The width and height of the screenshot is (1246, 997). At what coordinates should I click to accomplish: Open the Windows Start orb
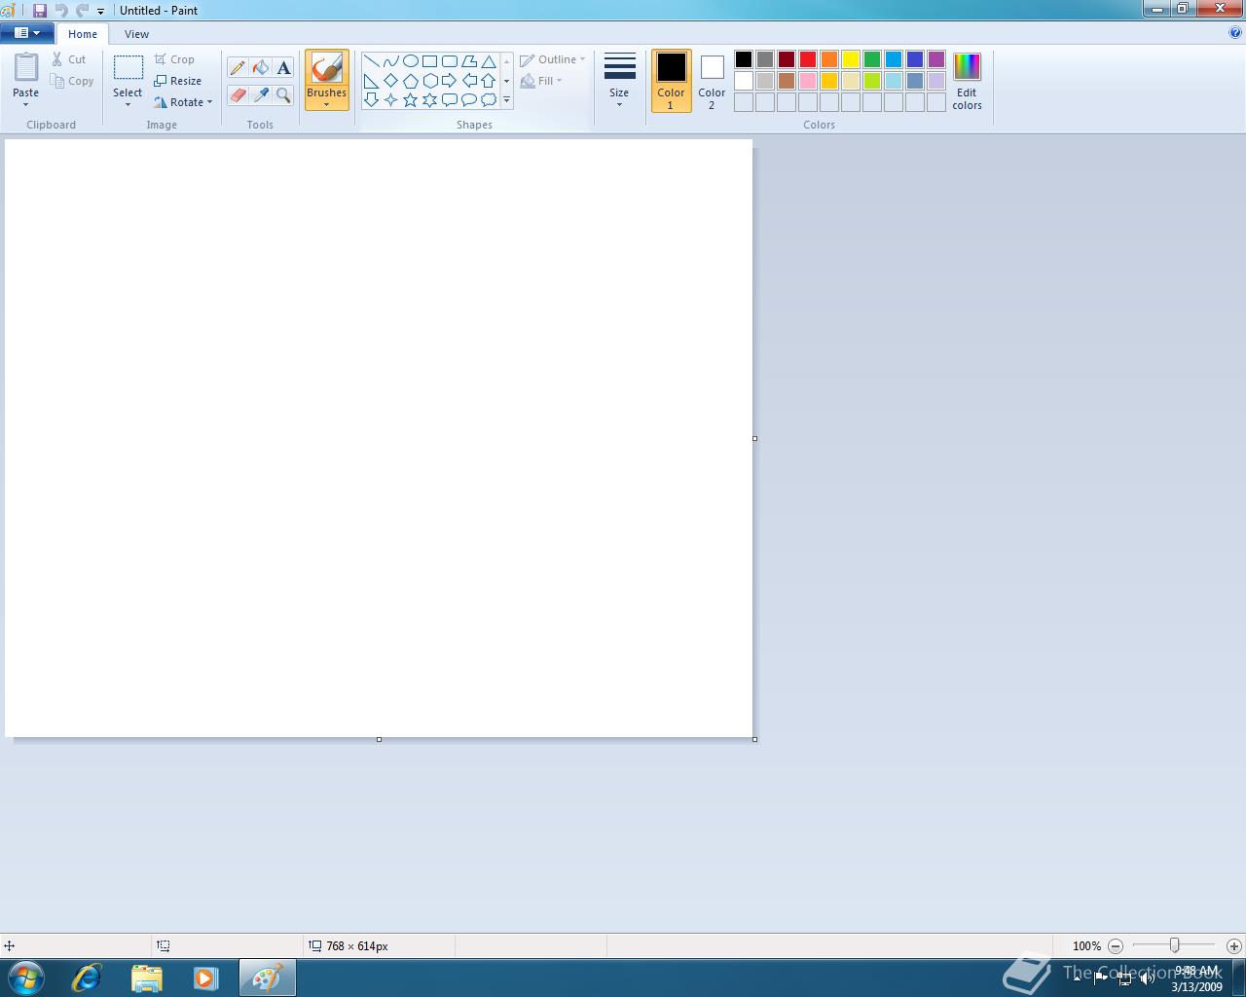26,978
